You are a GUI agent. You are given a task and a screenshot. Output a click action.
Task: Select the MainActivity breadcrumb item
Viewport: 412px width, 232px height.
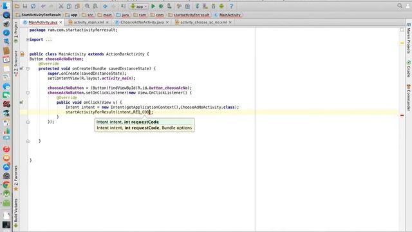point(227,15)
